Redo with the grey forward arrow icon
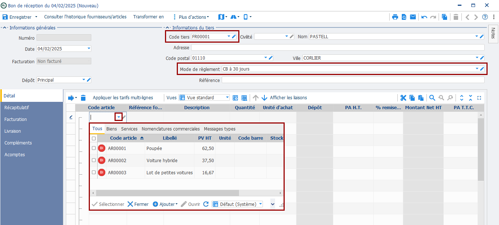Screen dimensions: 499x225 tap(433, 17)
